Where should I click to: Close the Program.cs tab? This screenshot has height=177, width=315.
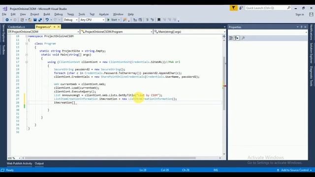[59, 27]
